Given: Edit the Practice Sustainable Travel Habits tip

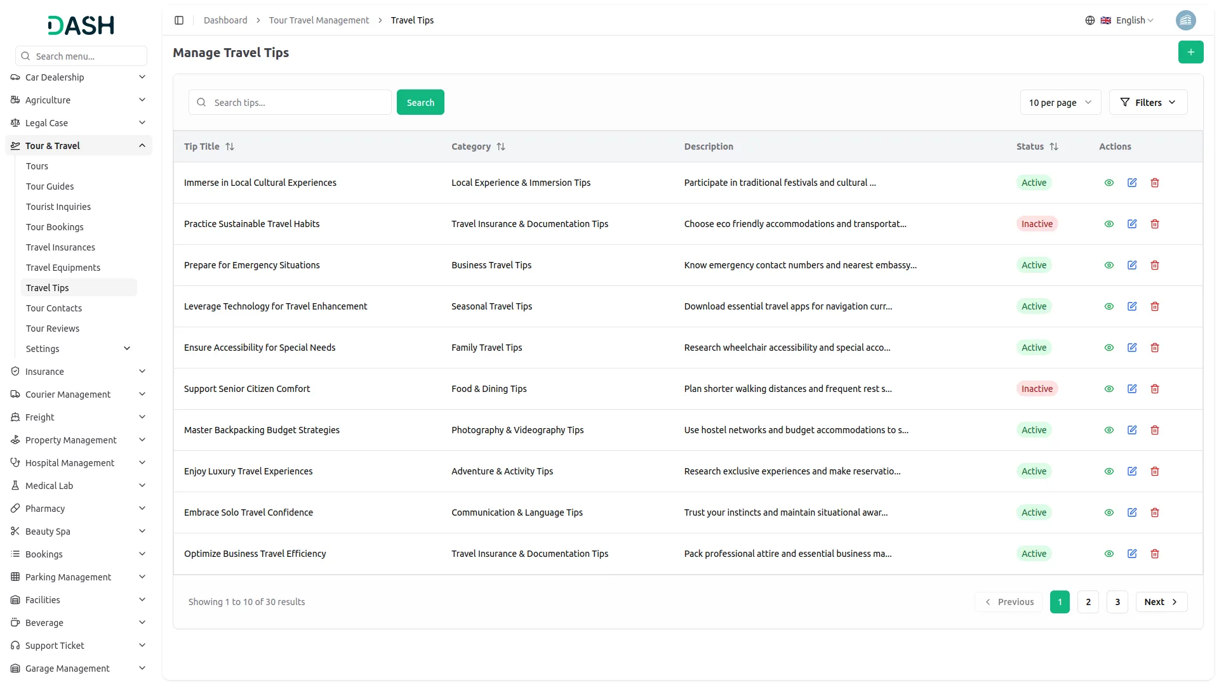Looking at the screenshot, I should point(1131,224).
